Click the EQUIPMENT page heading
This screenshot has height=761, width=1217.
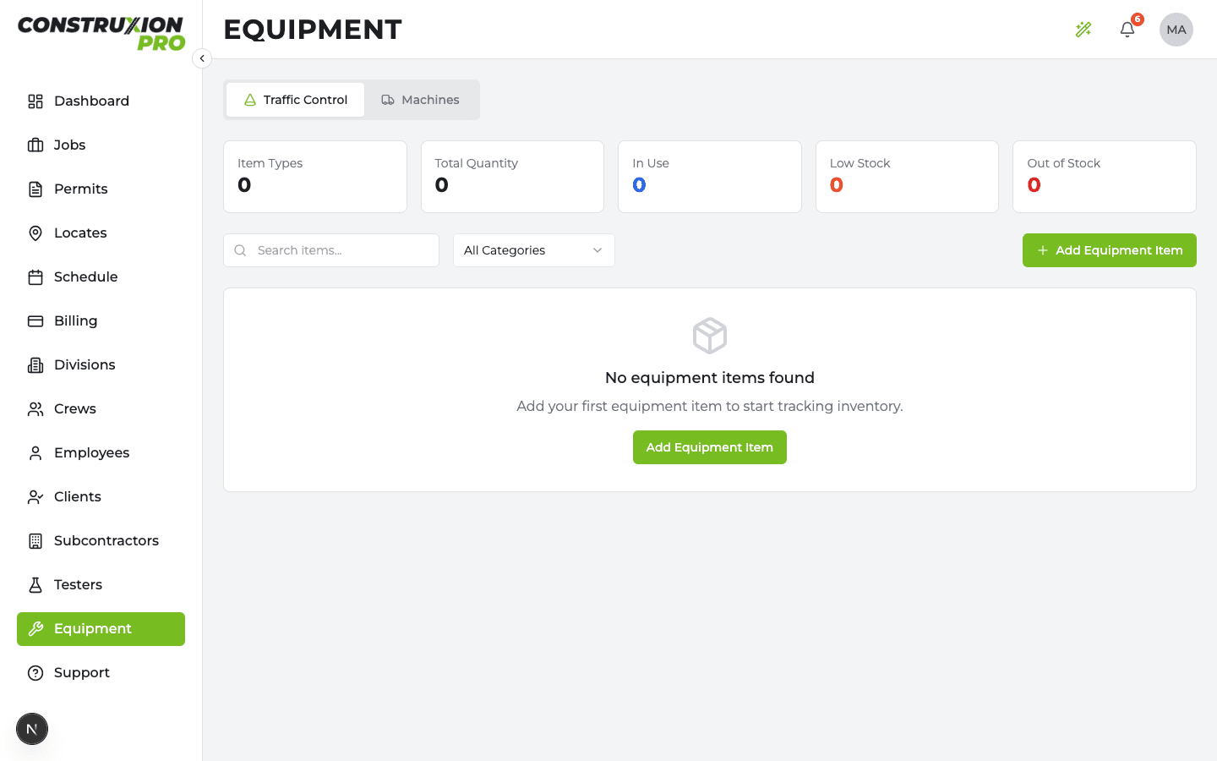tap(313, 30)
